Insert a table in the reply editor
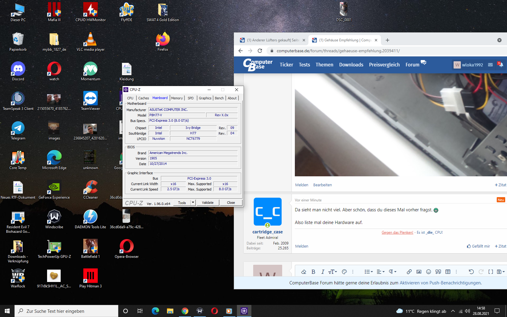 pos(448,272)
